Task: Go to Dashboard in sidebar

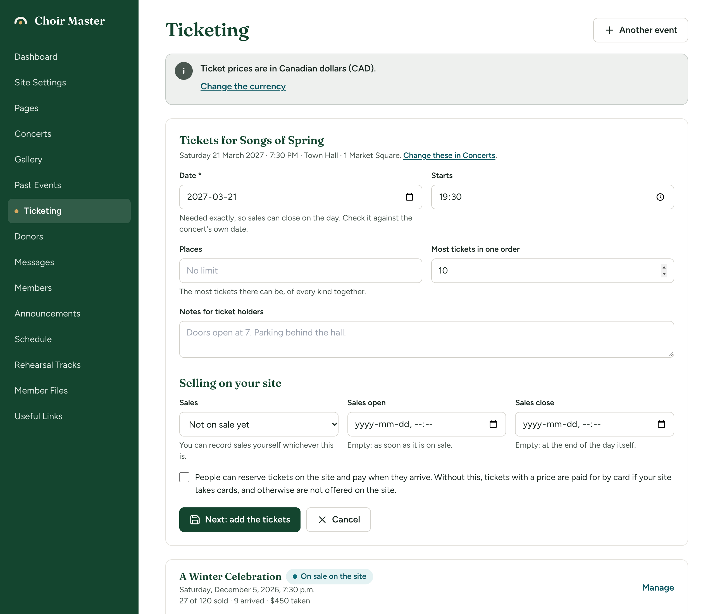Action: tap(69, 57)
